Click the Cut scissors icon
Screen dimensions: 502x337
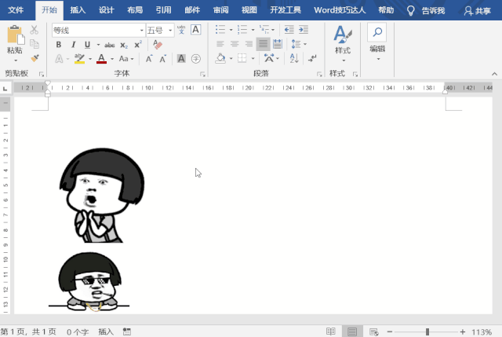pyautogui.click(x=34, y=30)
